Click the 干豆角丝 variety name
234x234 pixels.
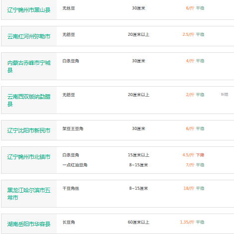pos(71,188)
